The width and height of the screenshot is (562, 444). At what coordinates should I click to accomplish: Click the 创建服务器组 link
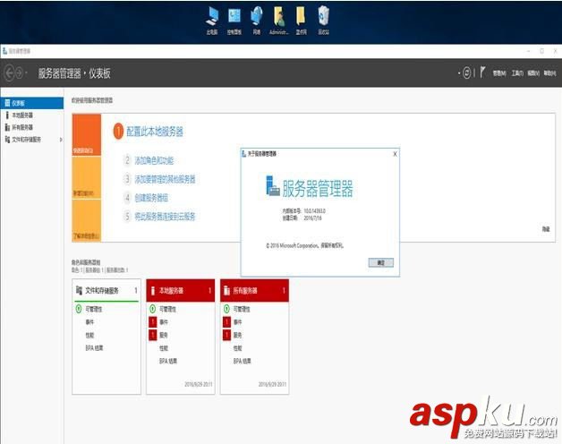tap(151, 198)
